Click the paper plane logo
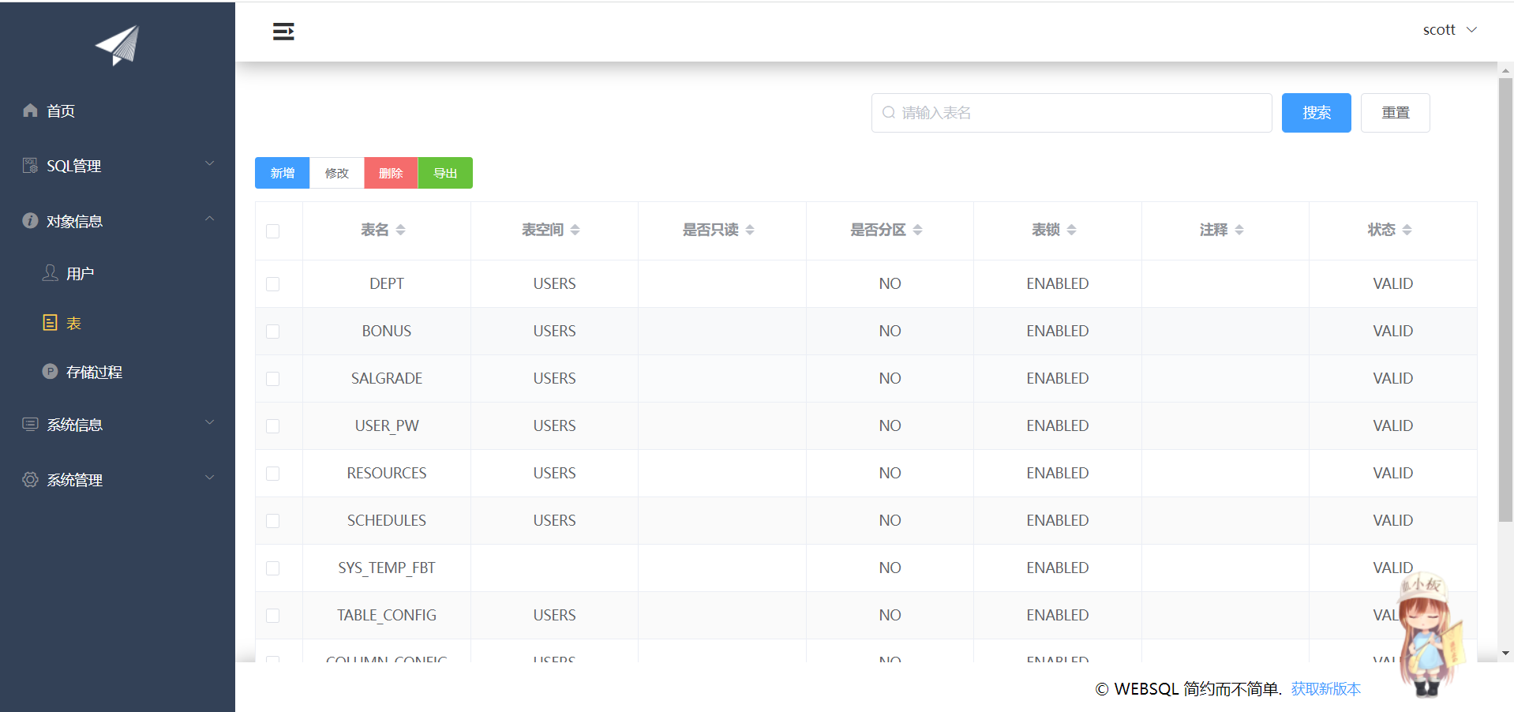 [117, 45]
